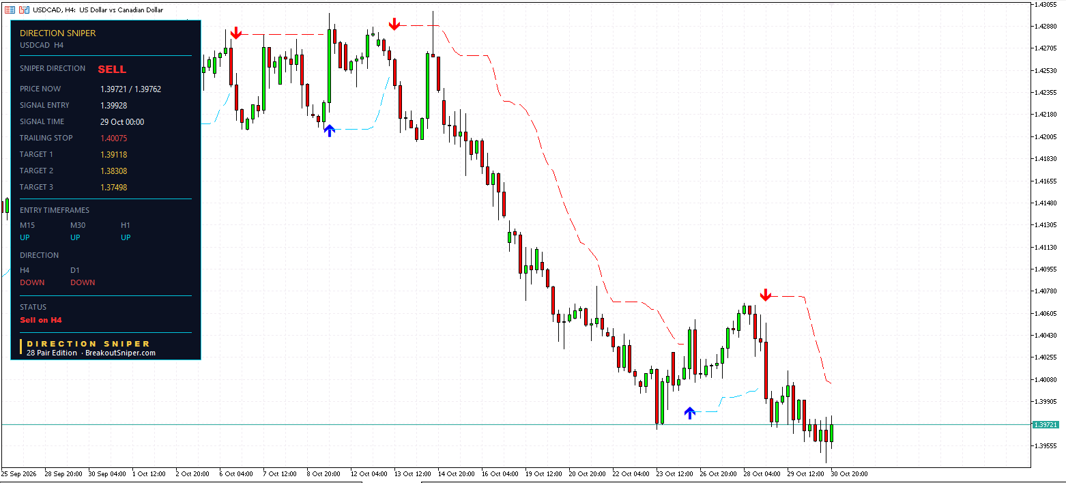The height and width of the screenshot is (483, 1066).
Task: Click the 'UP' value under H1
Action: (x=126, y=237)
